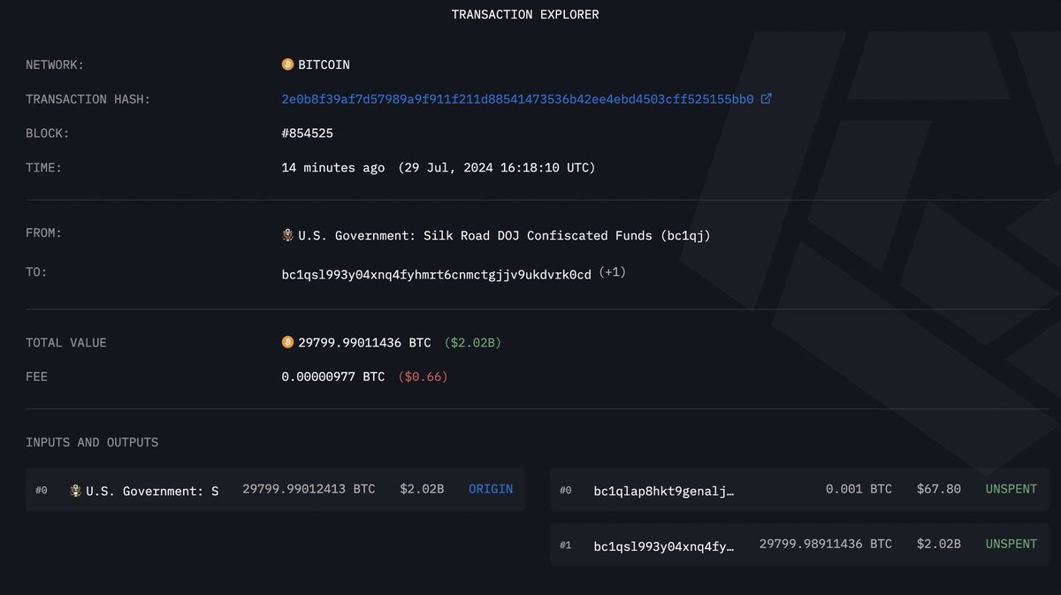The width and height of the screenshot is (1061, 595).
Task: Click the UNSPENT status of the 0.001 BTC output
Action: (1011, 489)
